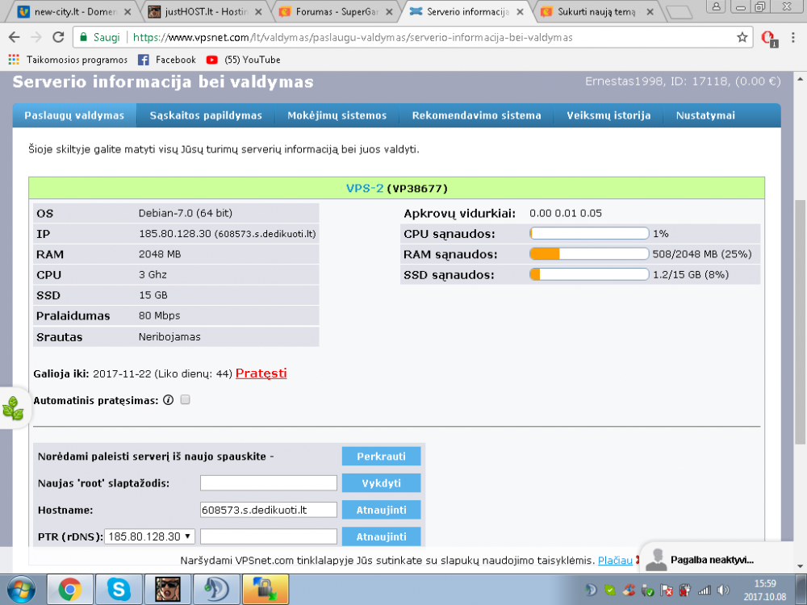Viewport: 807px width, 605px height.
Task: Open the YouTube bookmark
Action: (244, 60)
